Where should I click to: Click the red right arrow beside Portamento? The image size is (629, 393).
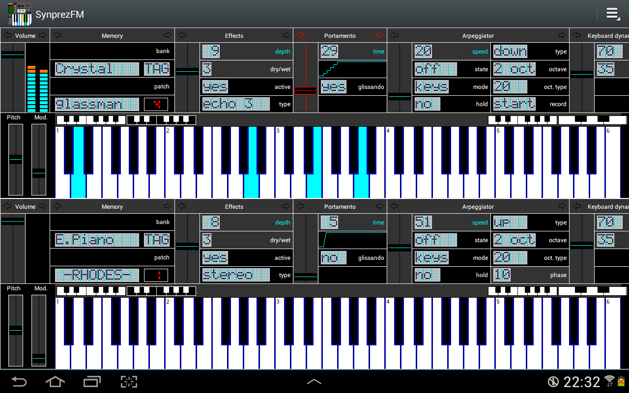coord(379,35)
